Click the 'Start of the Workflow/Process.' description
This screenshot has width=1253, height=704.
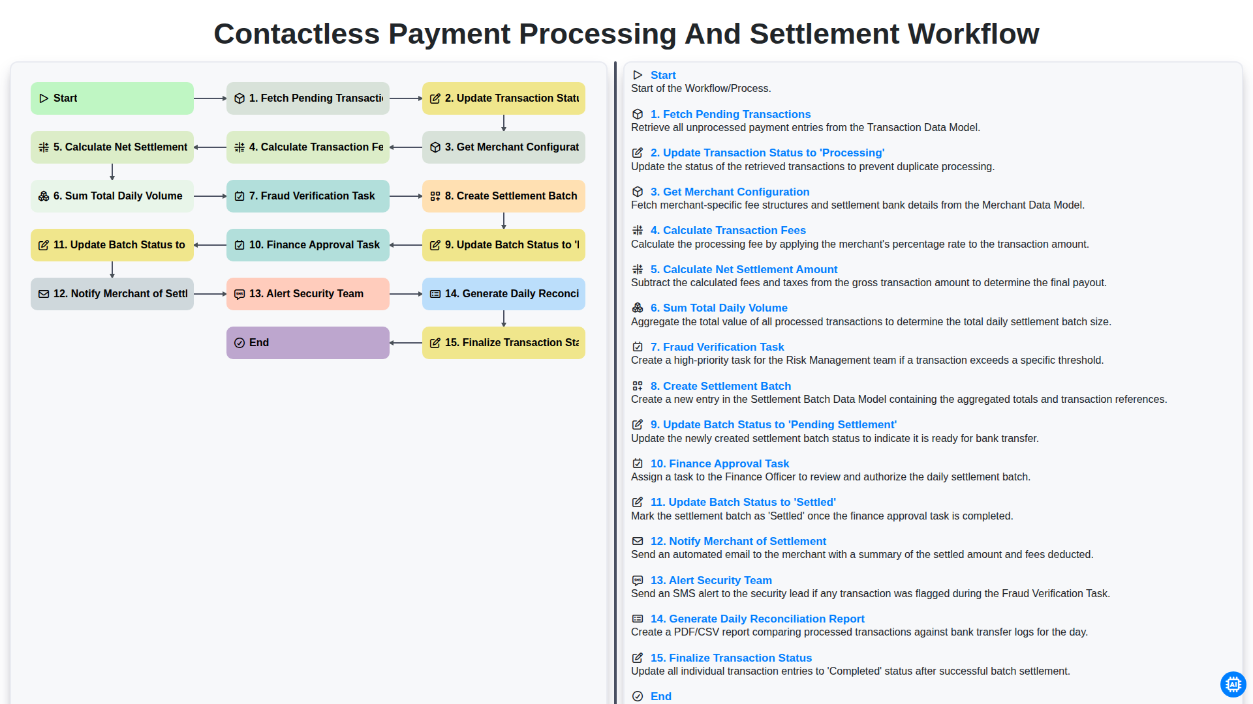click(x=701, y=89)
